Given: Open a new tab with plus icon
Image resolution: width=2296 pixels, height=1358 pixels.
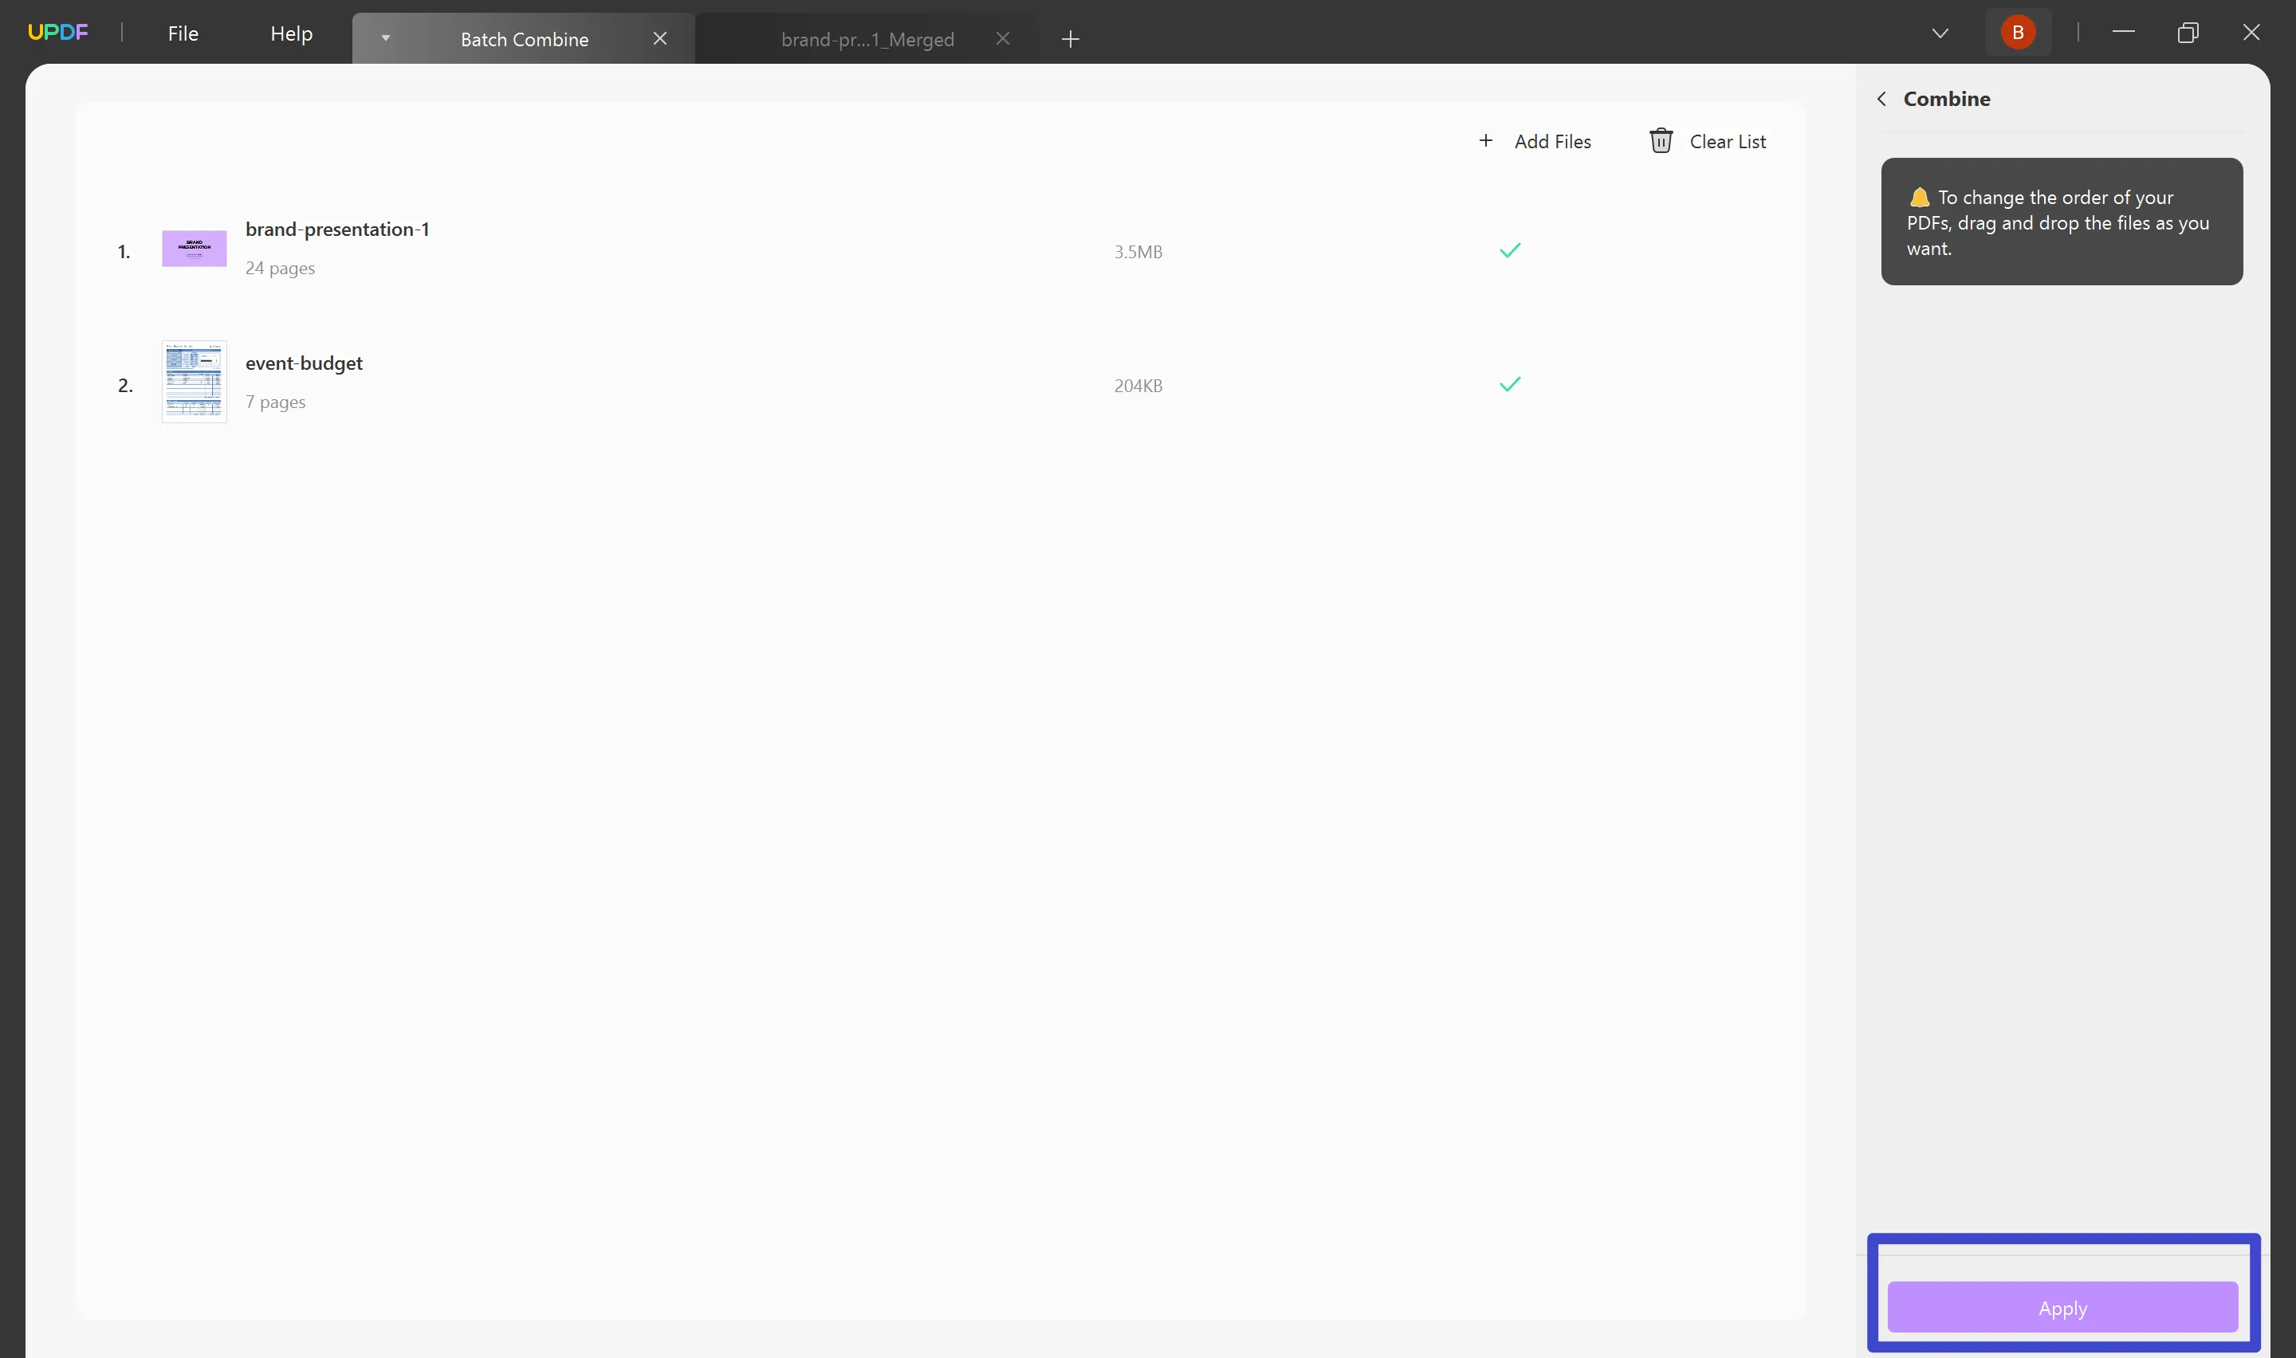Looking at the screenshot, I should [x=1070, y=39].
